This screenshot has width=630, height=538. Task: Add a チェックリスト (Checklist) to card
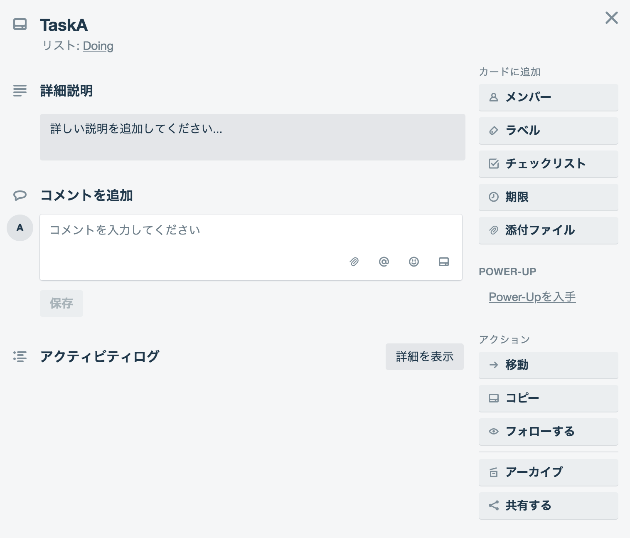pos(548,164)
